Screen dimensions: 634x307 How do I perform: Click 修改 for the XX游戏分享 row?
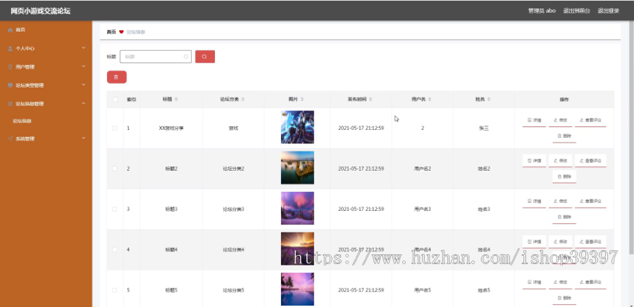pos(561,120)
